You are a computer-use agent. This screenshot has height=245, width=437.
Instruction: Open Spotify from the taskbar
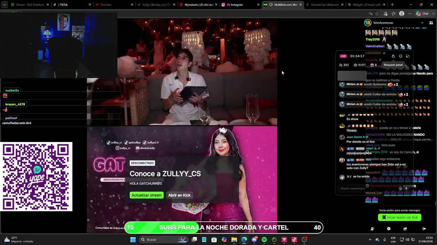(x=264, y=240)
